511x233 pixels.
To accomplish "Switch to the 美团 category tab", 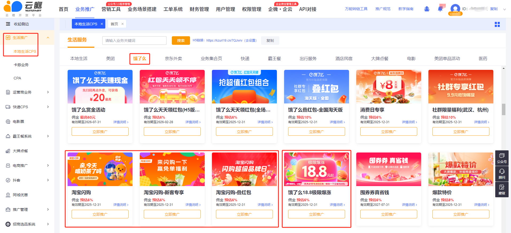I will point(110,59).
